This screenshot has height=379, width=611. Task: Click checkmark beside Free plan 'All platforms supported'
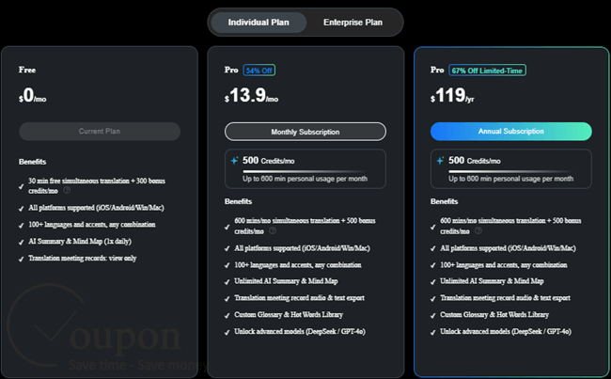22,209
